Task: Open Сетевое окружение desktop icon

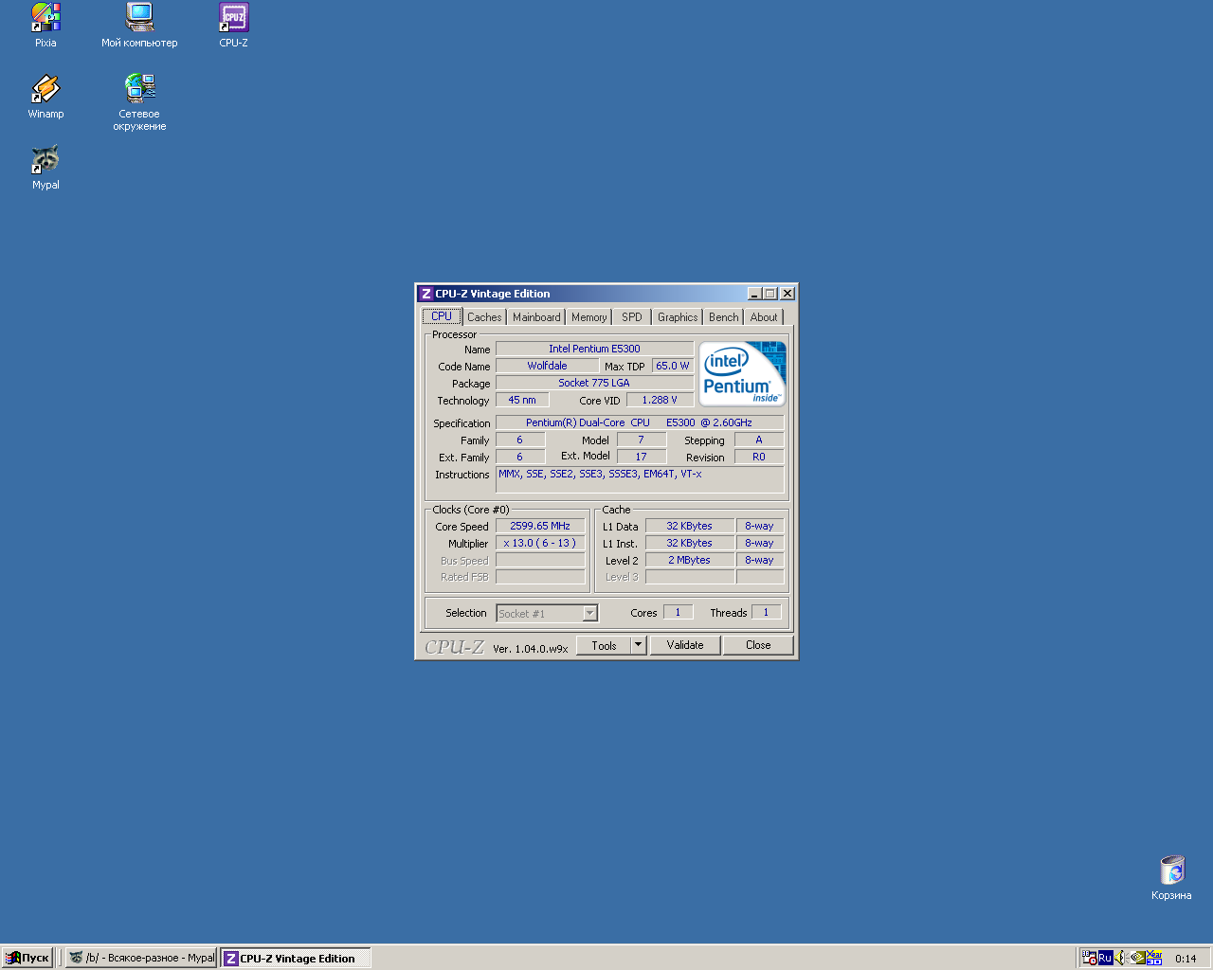Action: click(139, 90)
